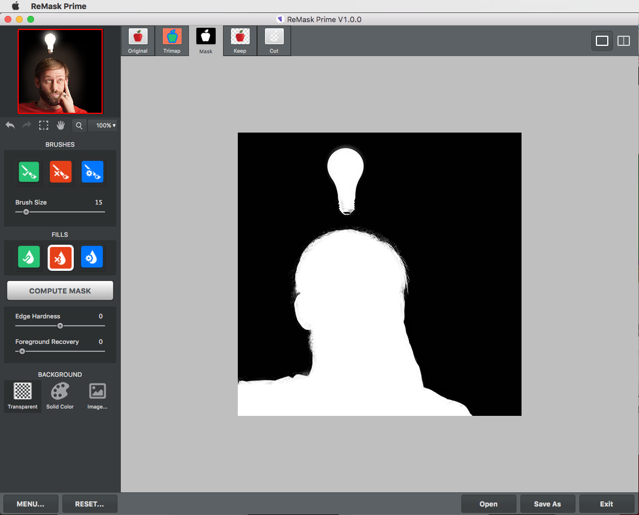Select the blue Compute brush
The image size is (639, 515).
(92, 172)
